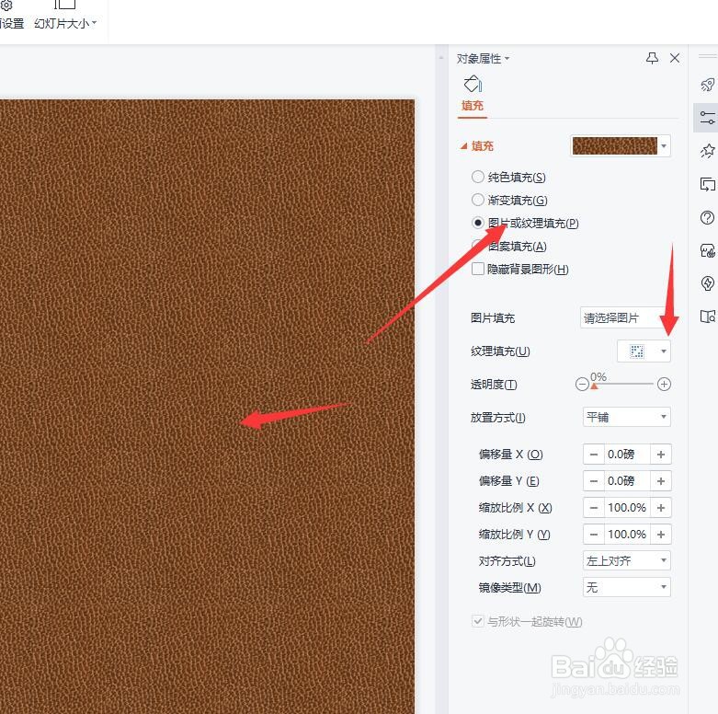Collapse the Fill section triangle
Viewport: 718px width, 714px height.
[464, 146]
